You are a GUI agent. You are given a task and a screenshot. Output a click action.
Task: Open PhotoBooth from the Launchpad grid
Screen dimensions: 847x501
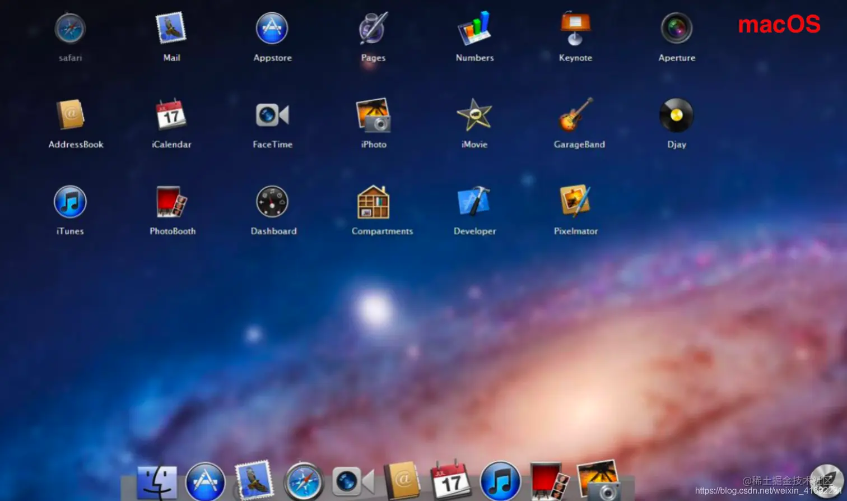pyautogui.click(x=171, y=202)
